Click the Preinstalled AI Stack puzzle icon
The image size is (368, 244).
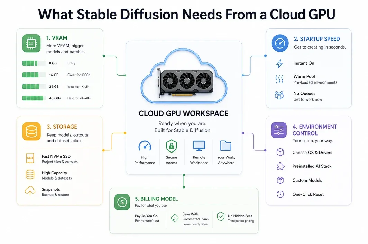coord(280,166)
